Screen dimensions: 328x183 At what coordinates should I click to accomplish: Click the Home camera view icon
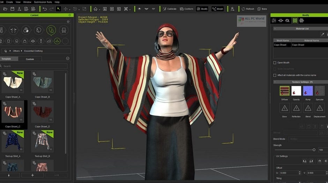pyautogui.click(x=96, y=9)
